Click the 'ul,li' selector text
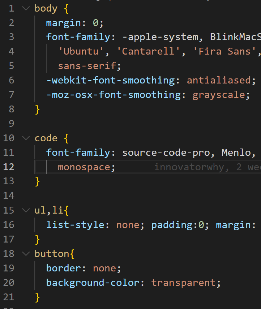261x309 pixels. pos(49,210)
